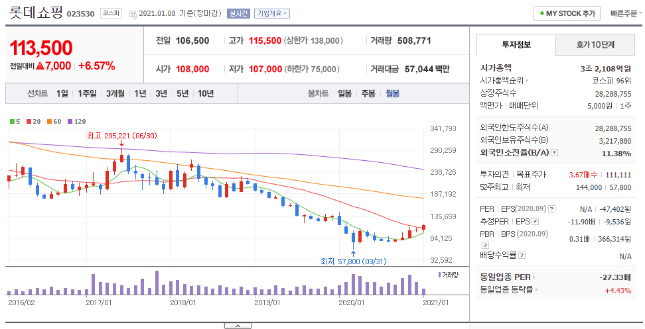Viewport: 645px width, 329px height.
Task: Click the 366,314원 BPS value
Action: 614,239
